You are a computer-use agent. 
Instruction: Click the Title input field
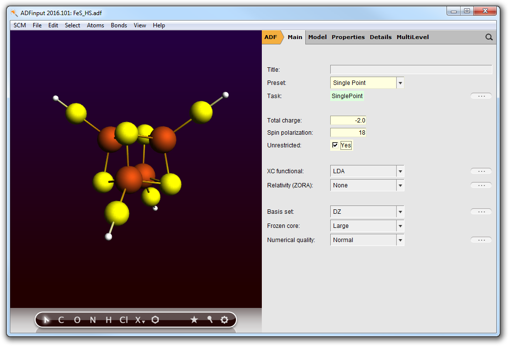click(411, 69)
